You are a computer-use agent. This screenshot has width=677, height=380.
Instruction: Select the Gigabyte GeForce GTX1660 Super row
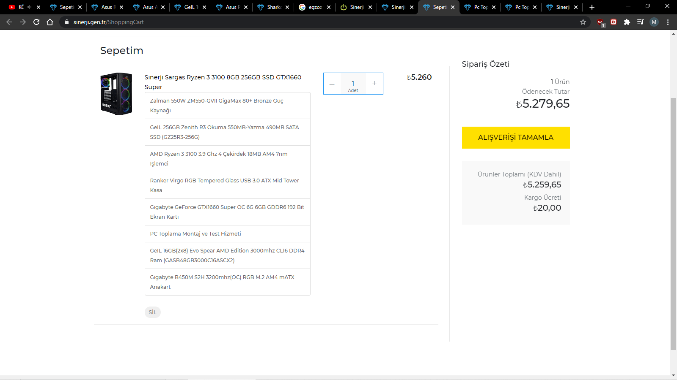[x=228, y=212]
